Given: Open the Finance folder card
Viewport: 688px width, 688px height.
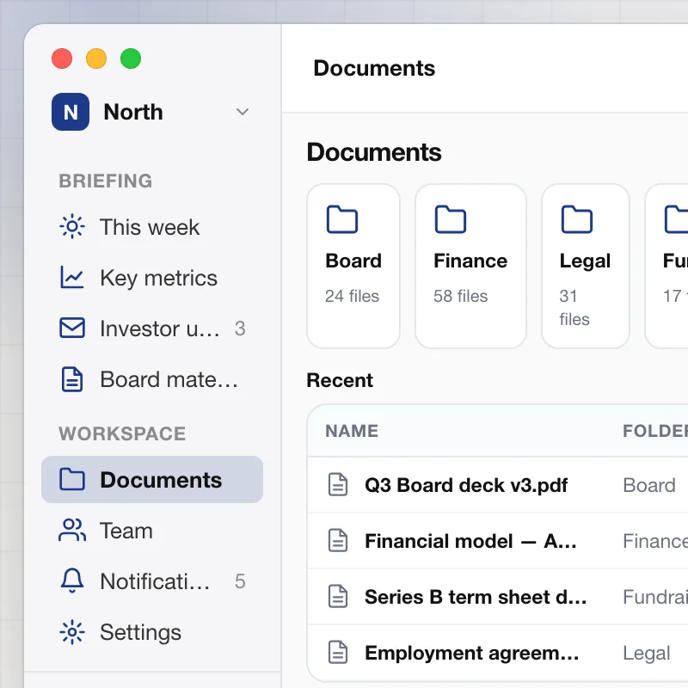Looking at the screenshot, I should [470, 266].
